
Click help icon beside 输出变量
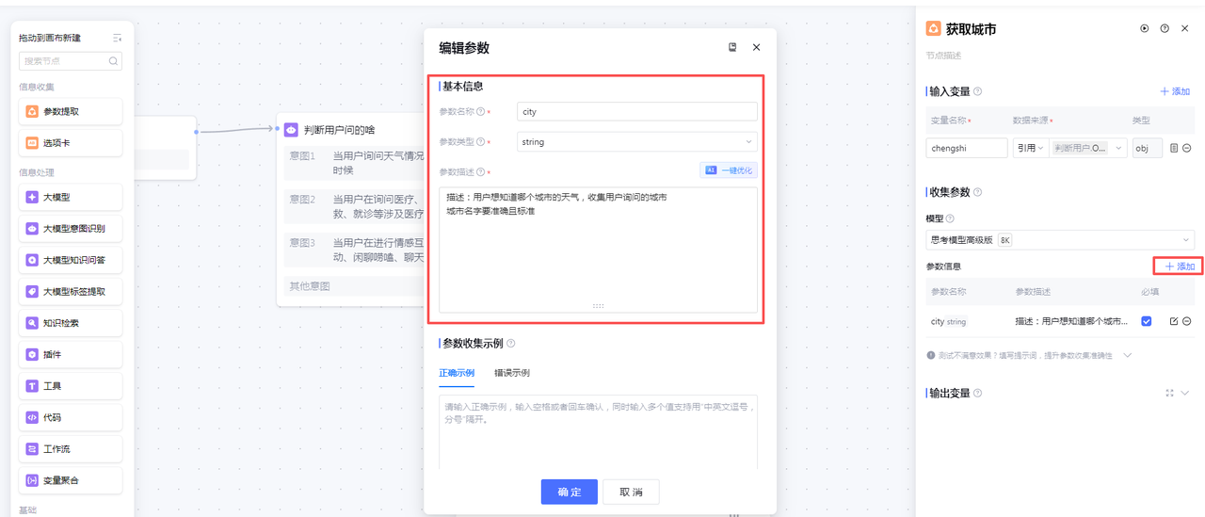point(977,393)
